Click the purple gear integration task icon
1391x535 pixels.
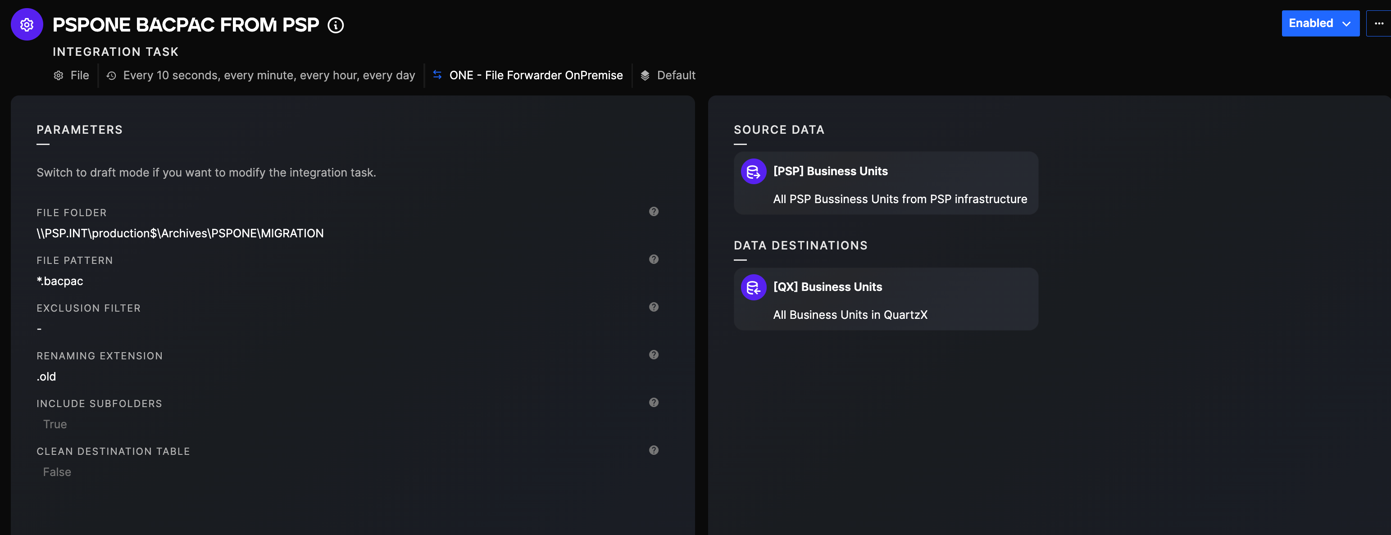[27, 24]
